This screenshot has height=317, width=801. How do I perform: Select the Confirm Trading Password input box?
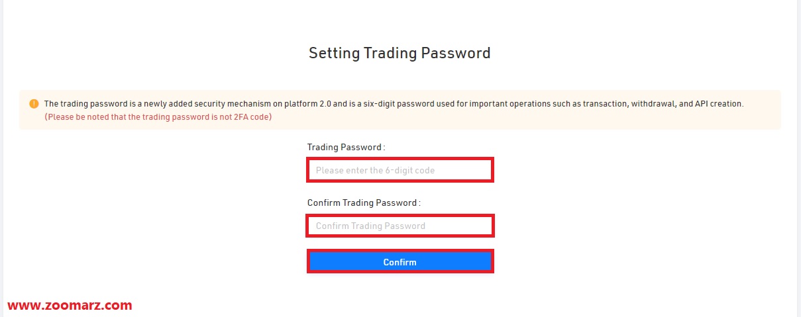click(x=400, y=226)
